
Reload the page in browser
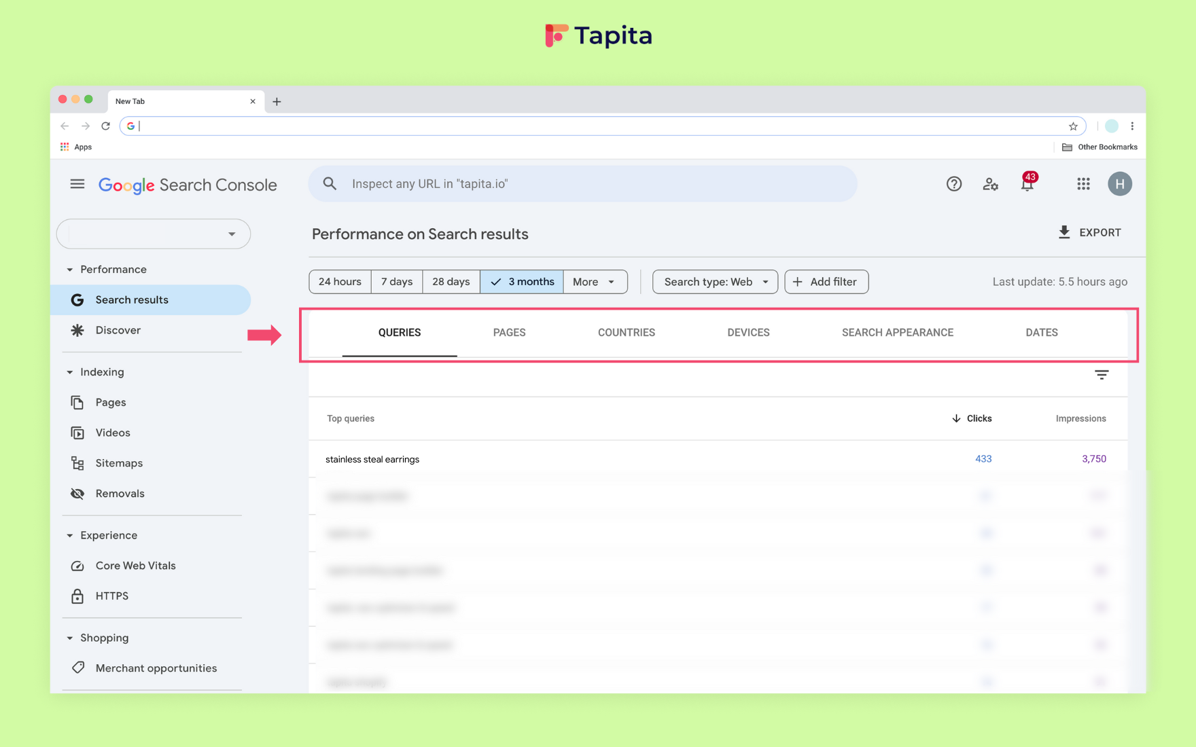pyautogui.click(x=105, y=126)
